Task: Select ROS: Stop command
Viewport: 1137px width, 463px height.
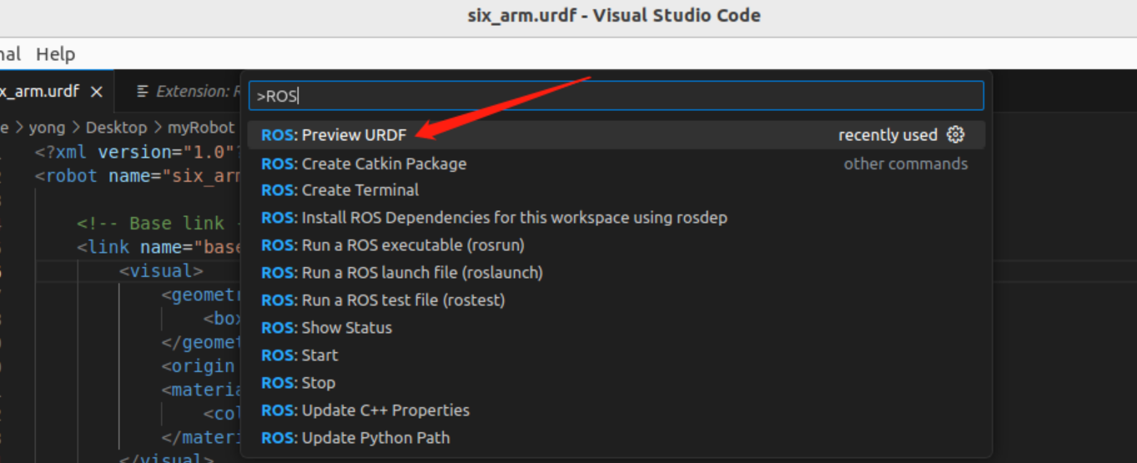Action: (616, 383)
